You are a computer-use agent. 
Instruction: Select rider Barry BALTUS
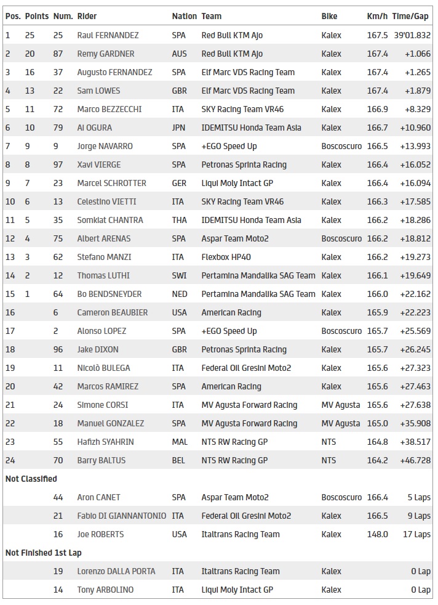click(x=100, y=460)
